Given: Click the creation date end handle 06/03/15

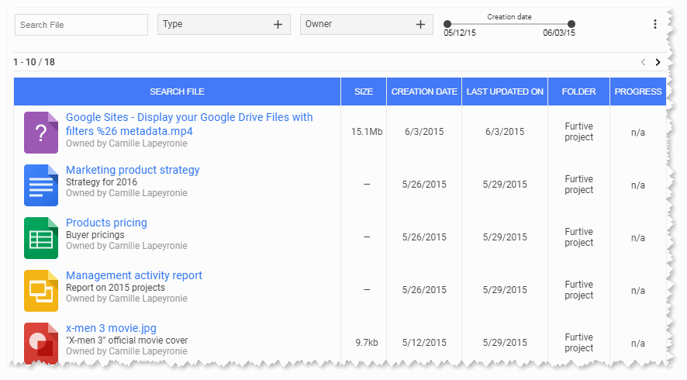Looking at the screenshot, I should [x=571, y=24].
